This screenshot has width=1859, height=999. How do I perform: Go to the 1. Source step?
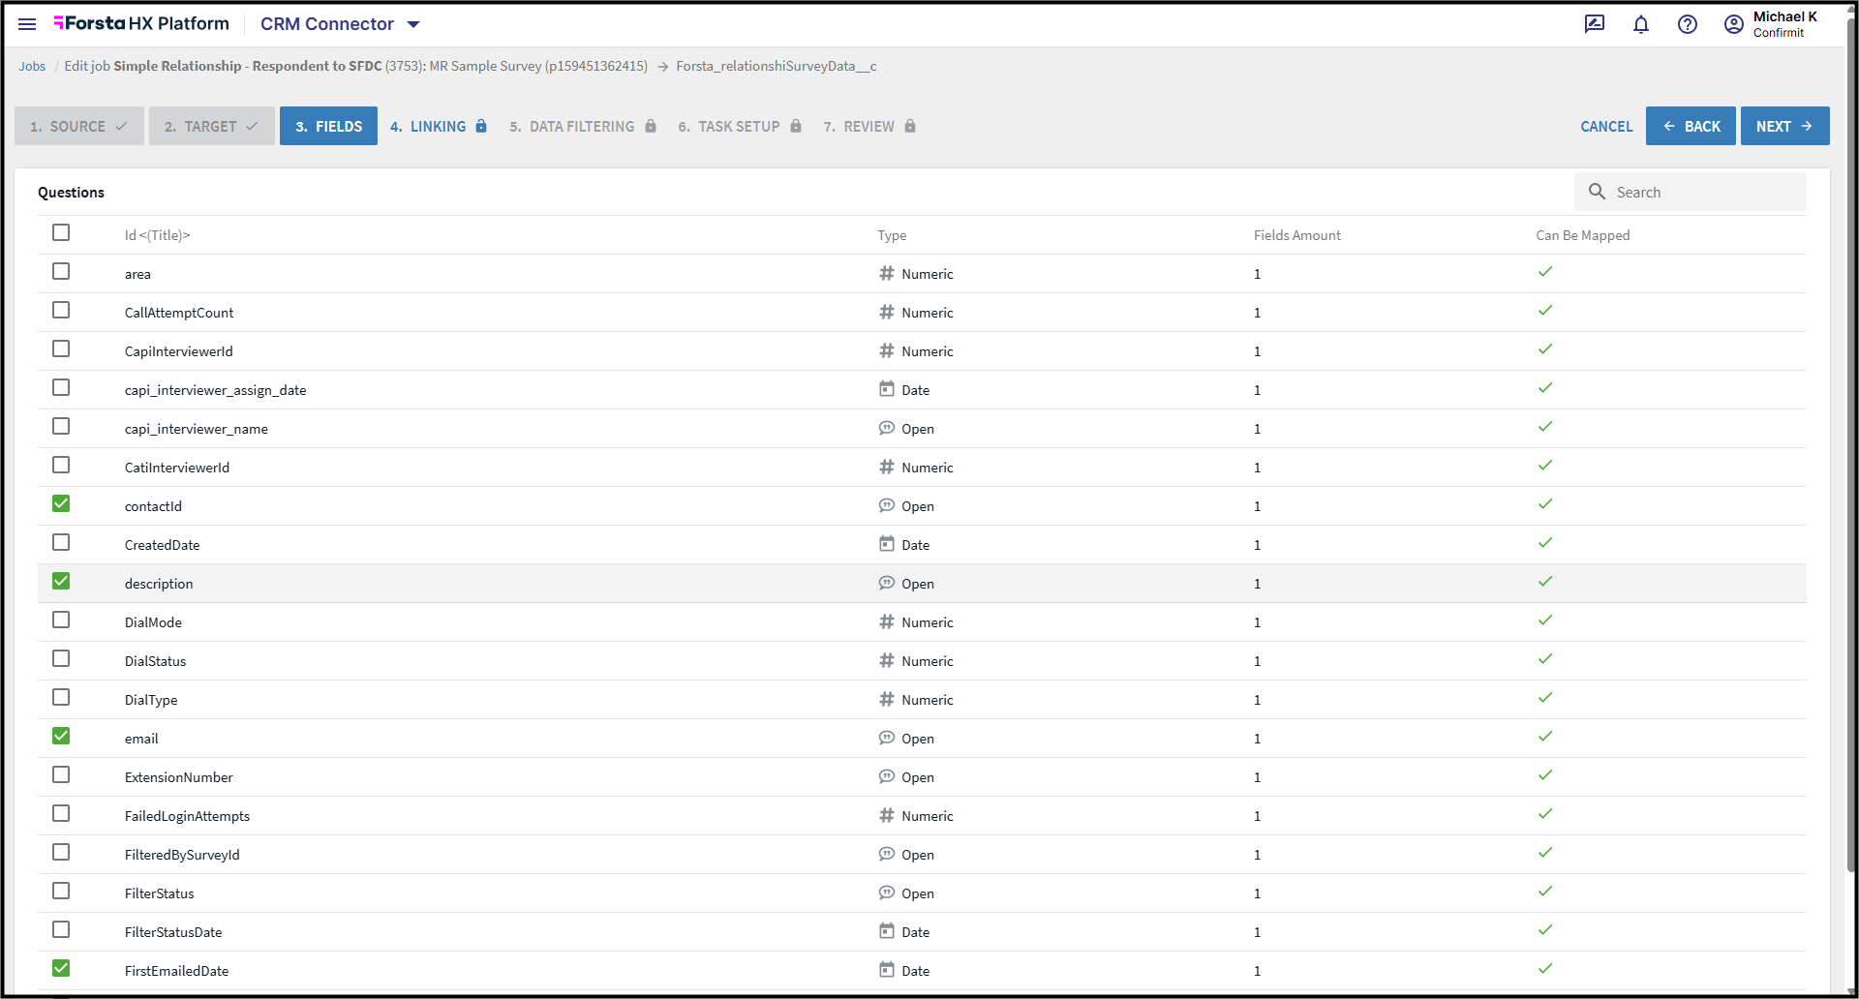coord(79,126)
